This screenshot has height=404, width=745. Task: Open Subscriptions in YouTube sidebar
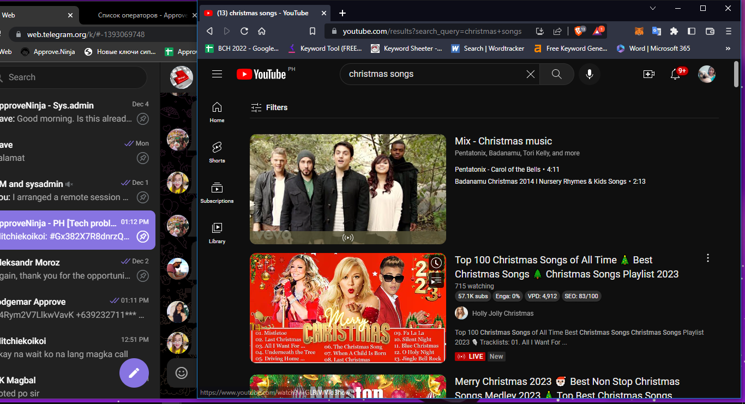point(217,193)
